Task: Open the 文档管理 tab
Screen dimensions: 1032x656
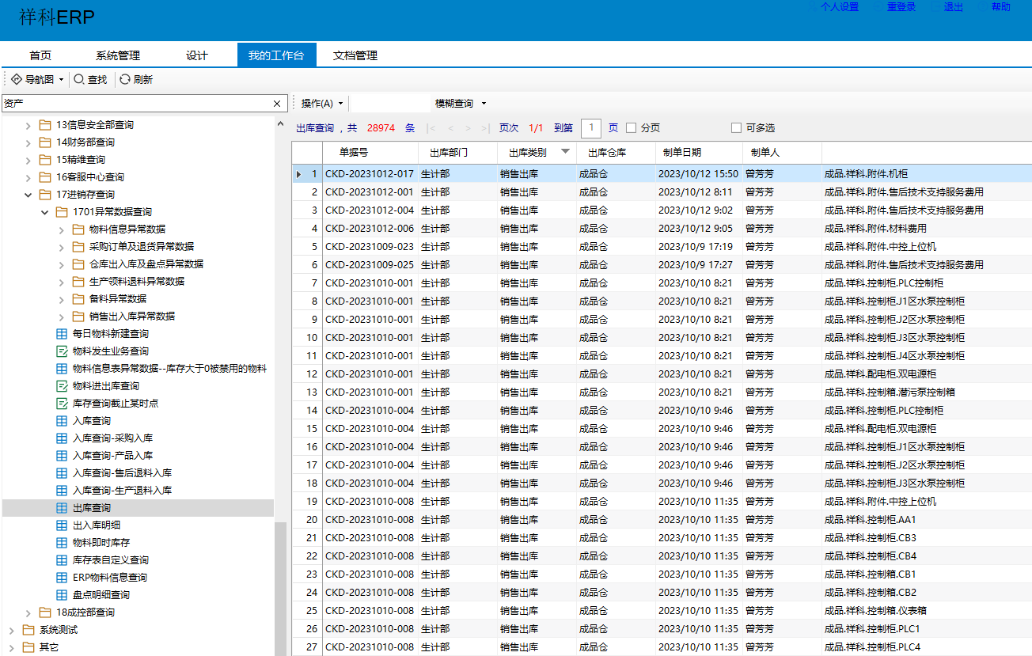Action: [x=355, y=55]
